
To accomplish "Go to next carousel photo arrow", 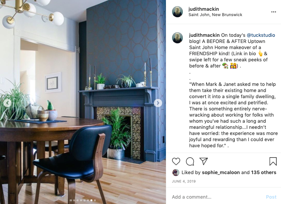I will coord(158,103).
